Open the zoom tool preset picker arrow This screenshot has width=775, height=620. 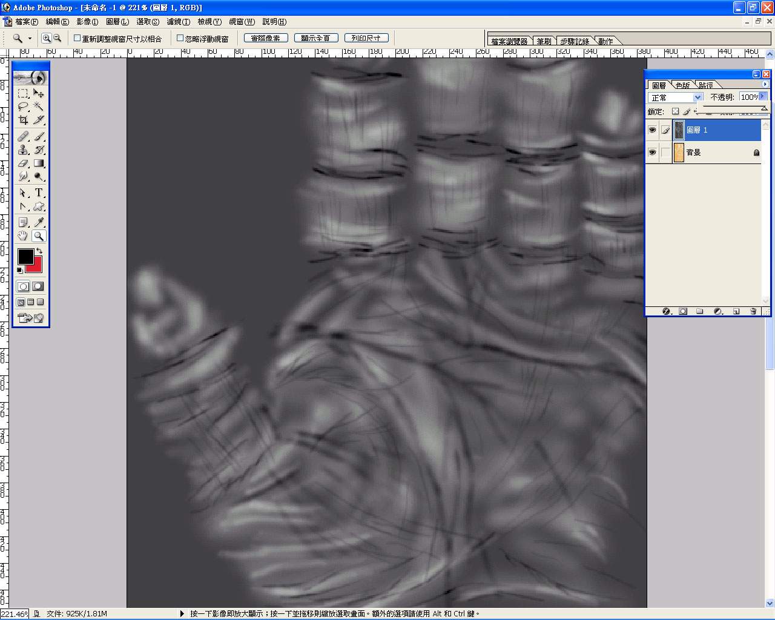pos(30,38)
